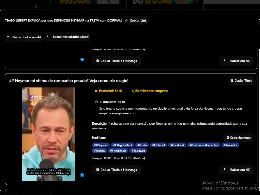Screen dimensions: 260x195
Task: Click Copiar Título e Hashtags in the upper card
Action: point(116,61)
